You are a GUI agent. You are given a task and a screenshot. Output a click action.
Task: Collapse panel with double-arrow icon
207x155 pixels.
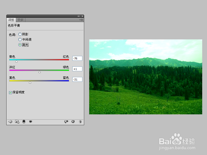pos(79,16)
